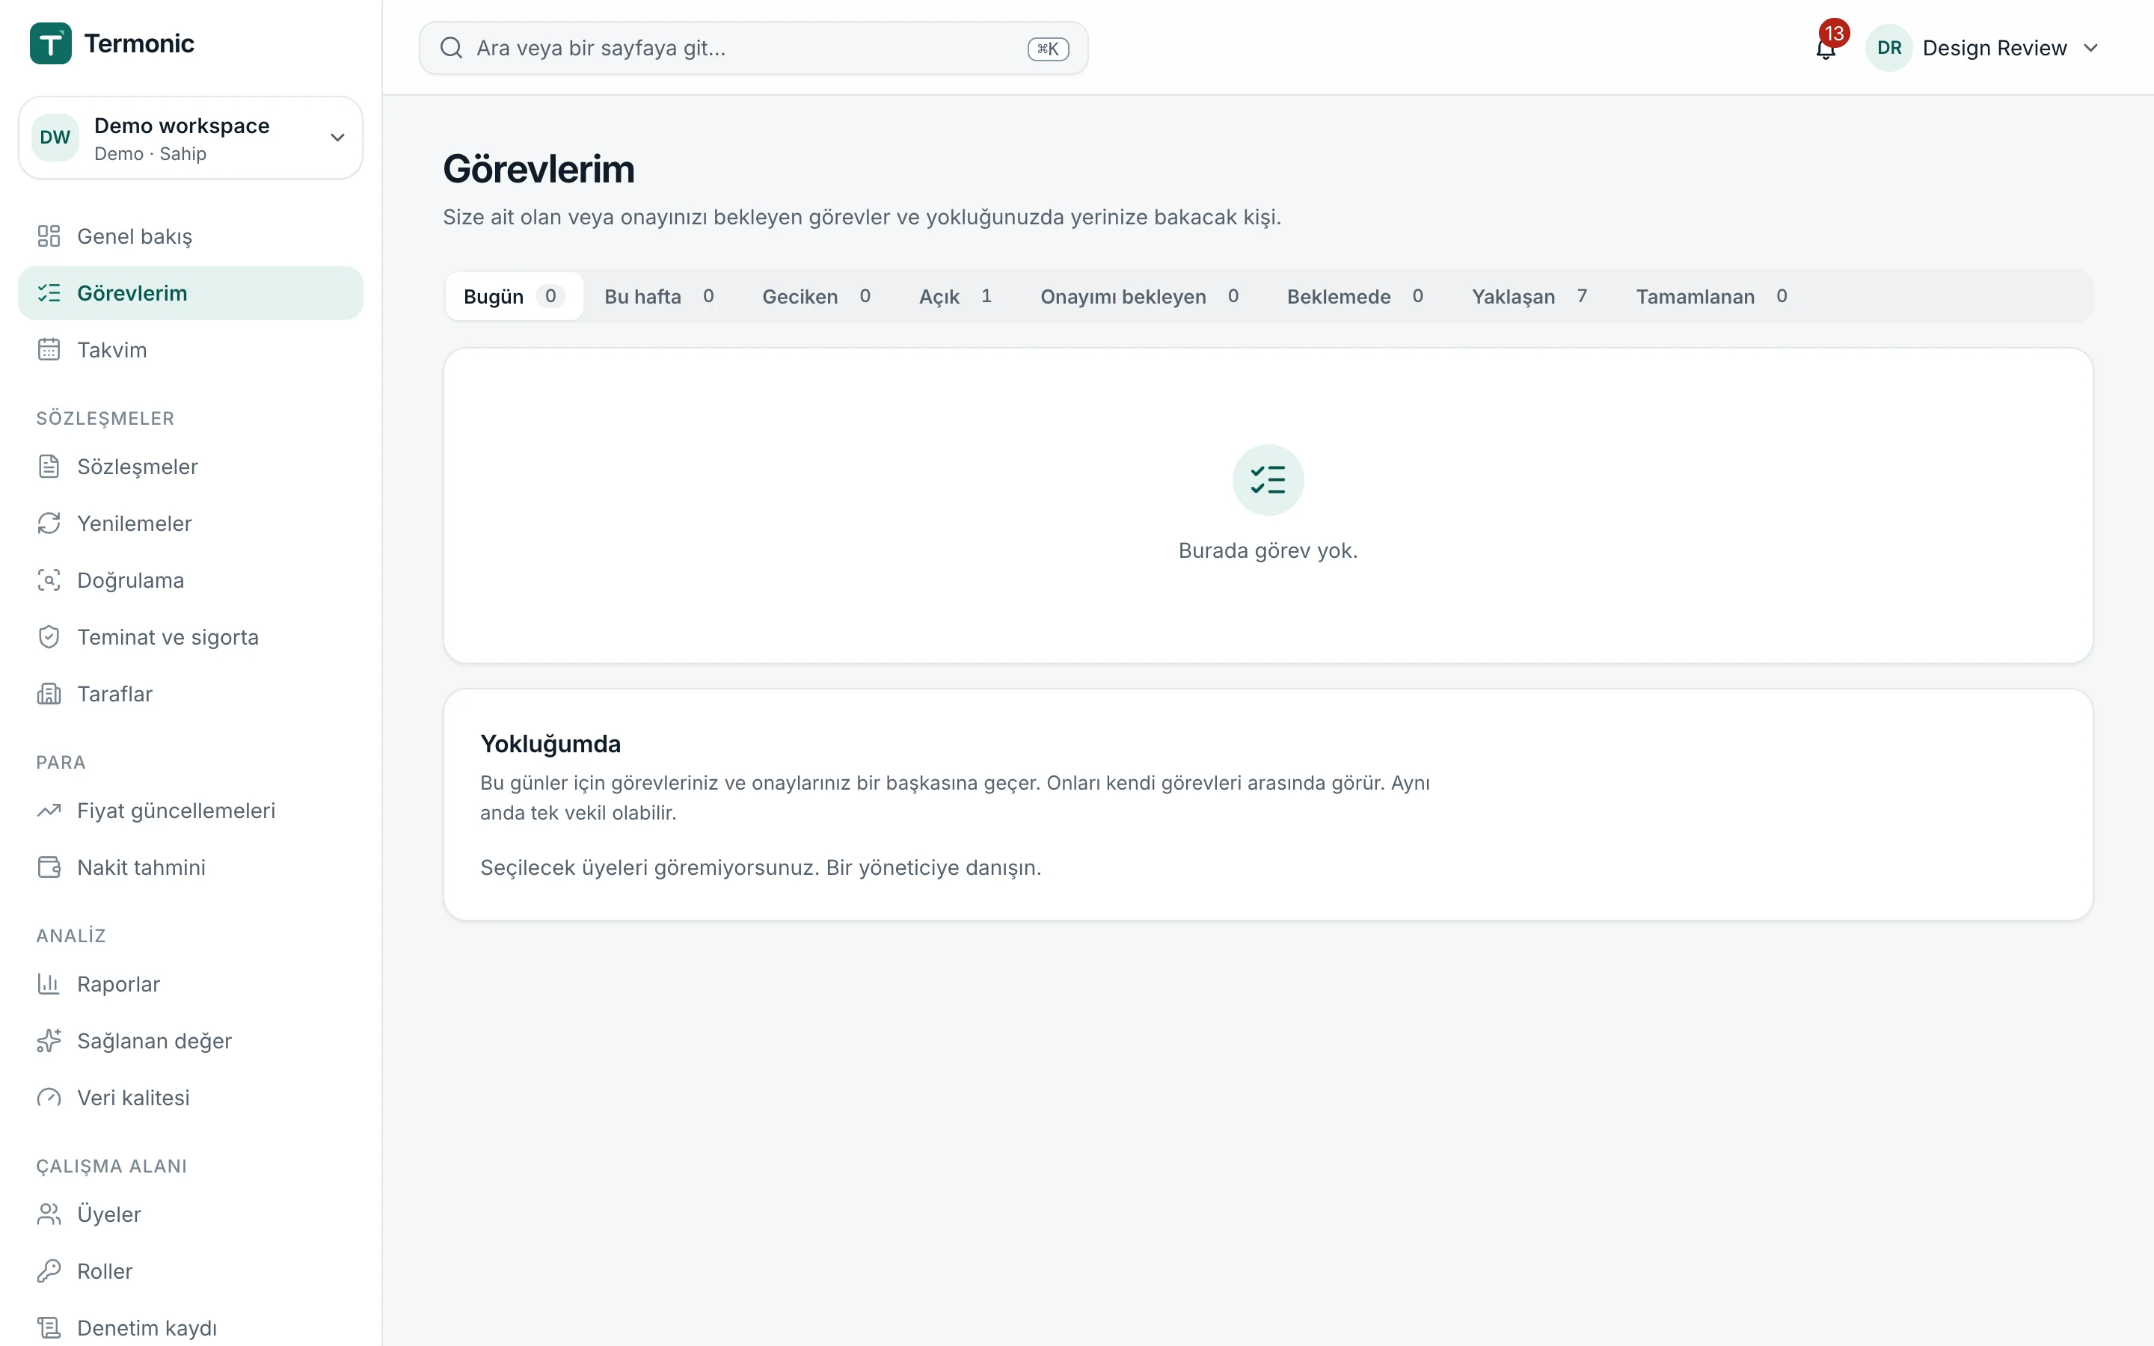Open the notifications bell icon
2154x1346 pixels.
pyautogui.click(x=1825, y=48)
